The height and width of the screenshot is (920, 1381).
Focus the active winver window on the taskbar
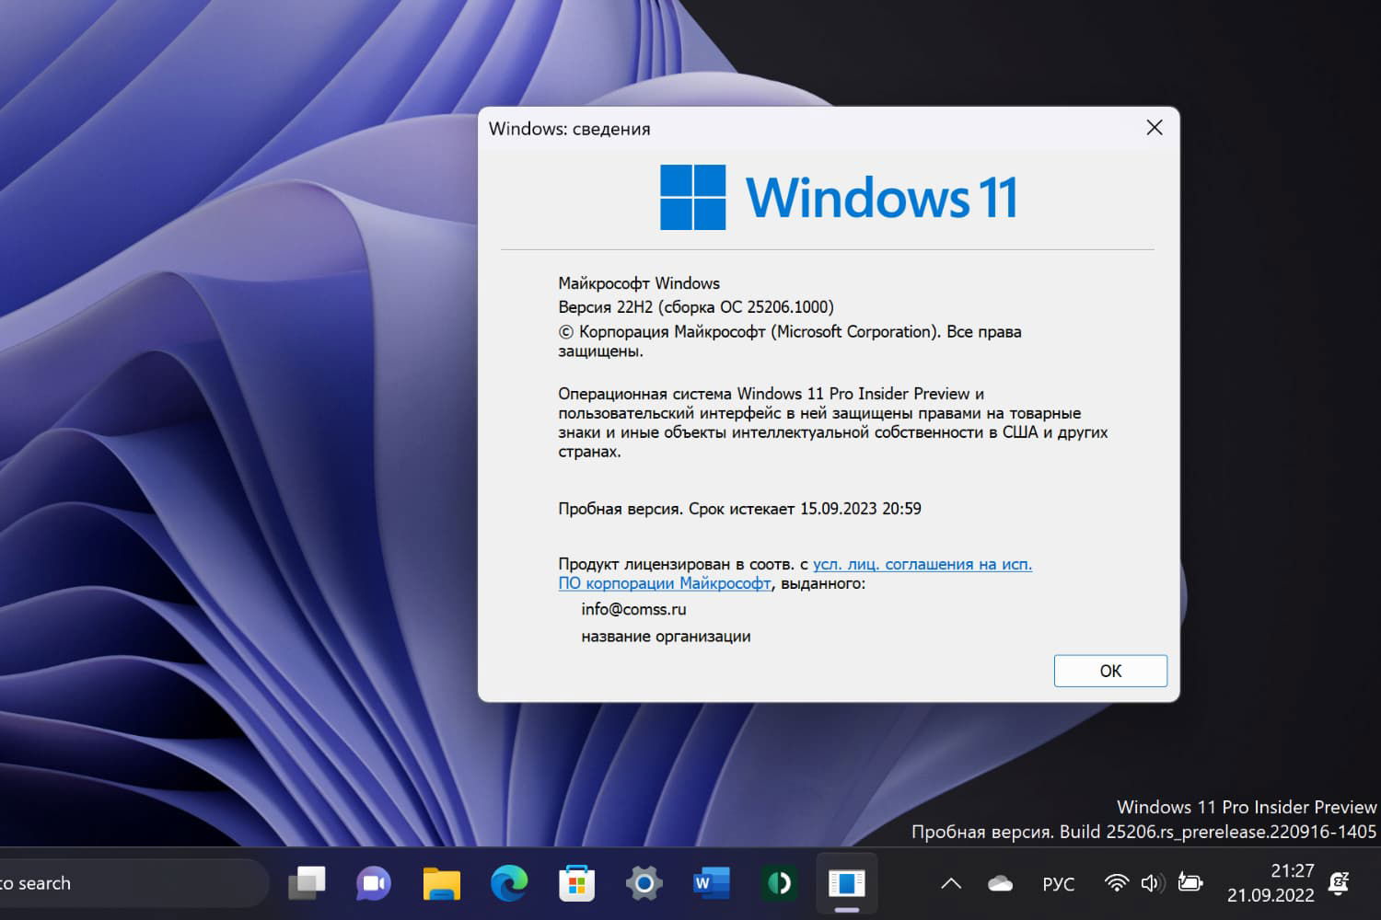tap(846, 883)
